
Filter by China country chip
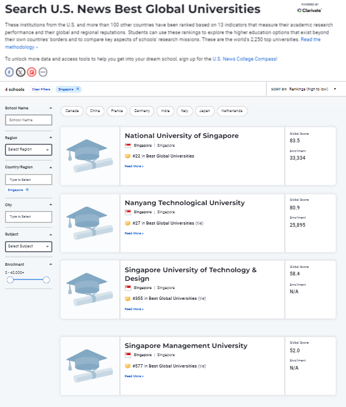point(95,111)
